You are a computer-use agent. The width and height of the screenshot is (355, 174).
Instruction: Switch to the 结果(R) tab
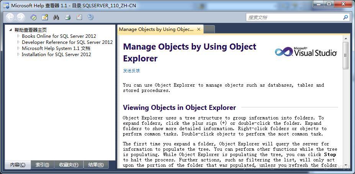pyautogui.click(x=96, y=165)
